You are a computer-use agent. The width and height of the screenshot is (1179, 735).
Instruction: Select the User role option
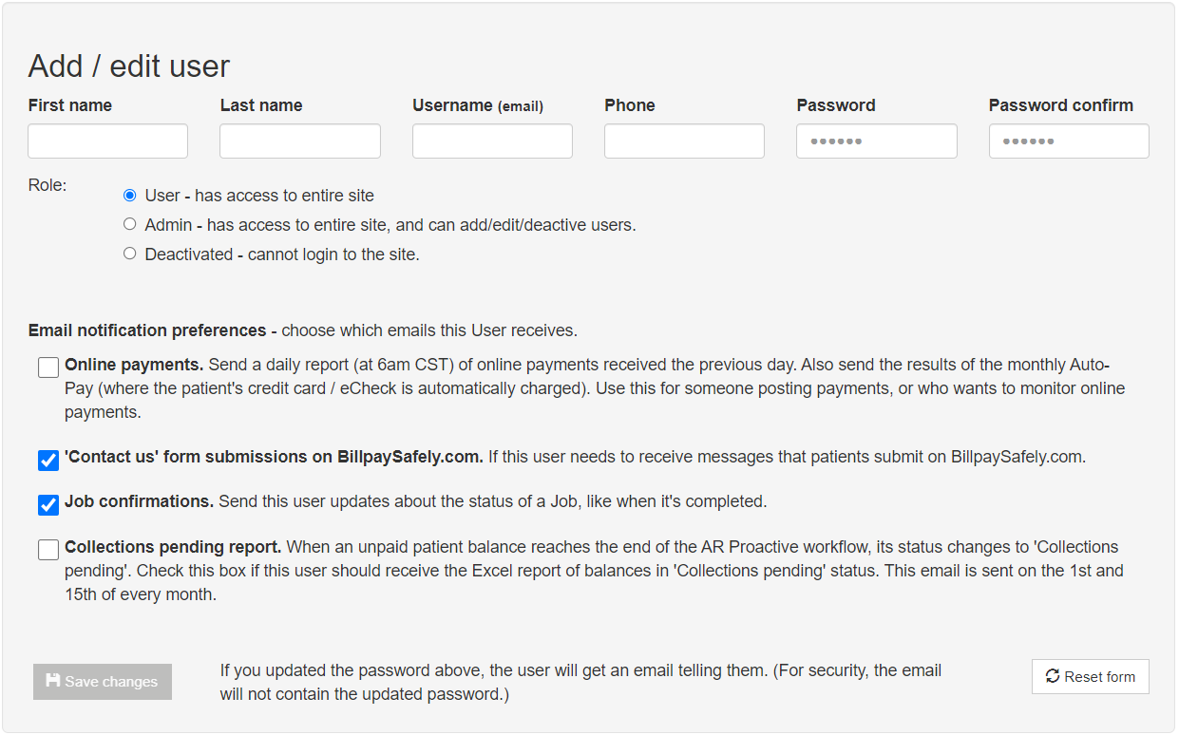pyautogui.click(x=129, y=195)
